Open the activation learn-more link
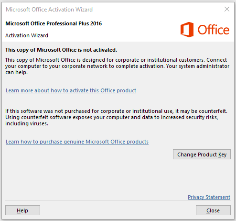Screen dimensions: 236x221 pos(71,90)
